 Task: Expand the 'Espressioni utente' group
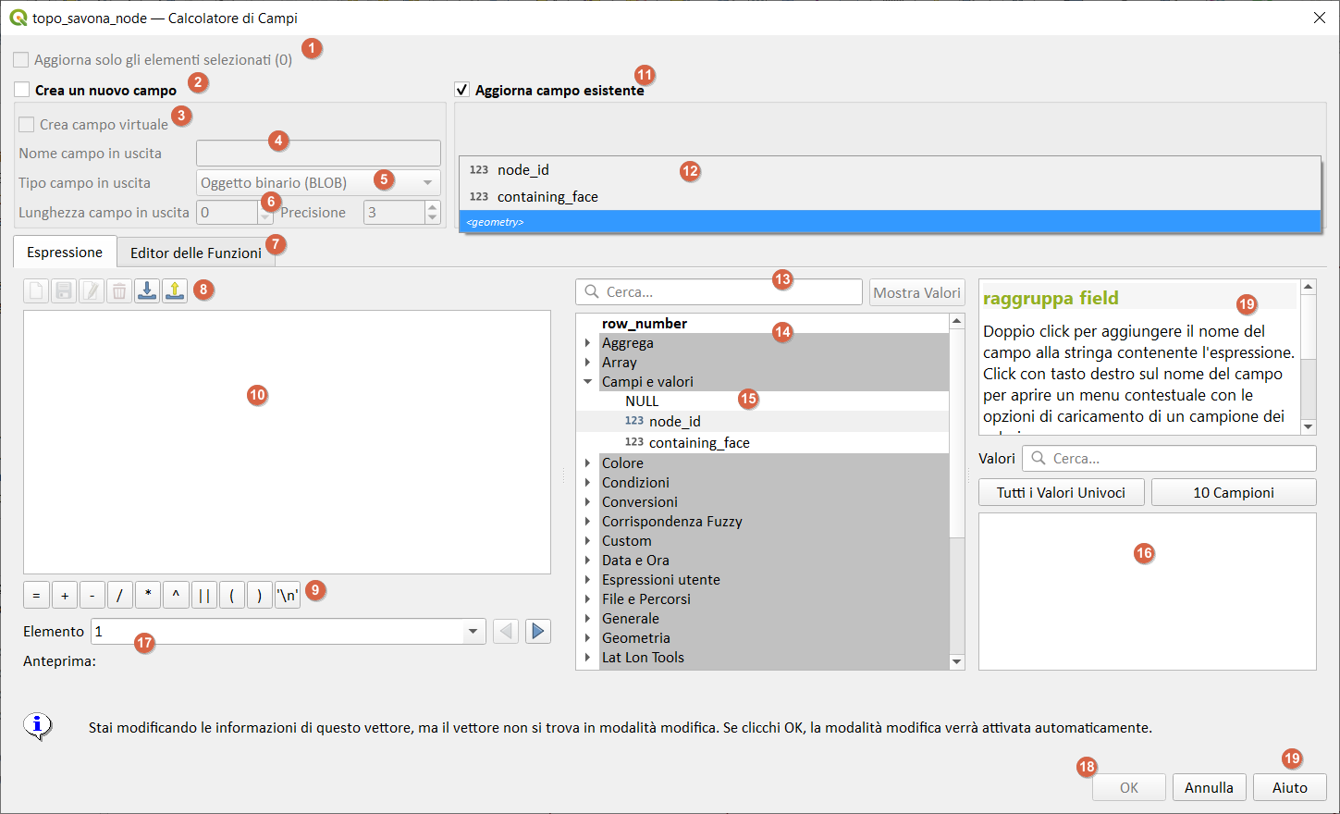point(587,580)
